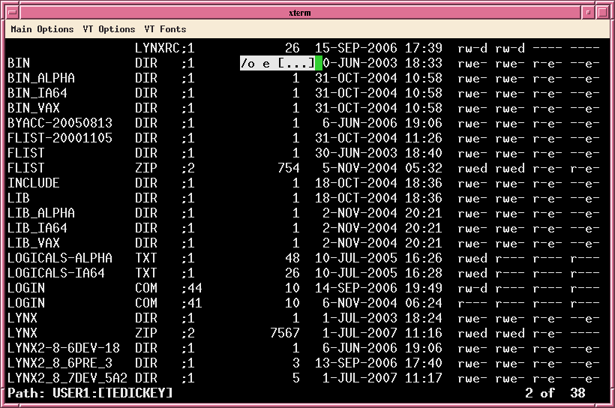Click the green cursor block in the prompt
The width and height of the screenshot is (615, 408).
(319, 63)
